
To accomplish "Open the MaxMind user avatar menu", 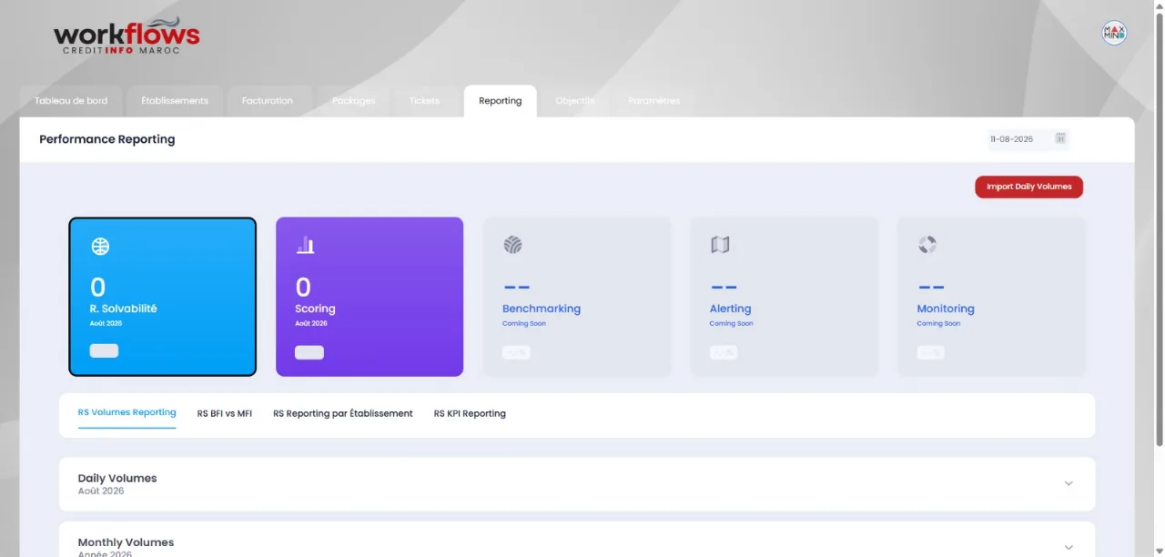I will pos(1114,33).
